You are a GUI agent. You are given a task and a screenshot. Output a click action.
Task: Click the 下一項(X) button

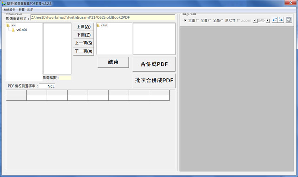coord(84,51)
